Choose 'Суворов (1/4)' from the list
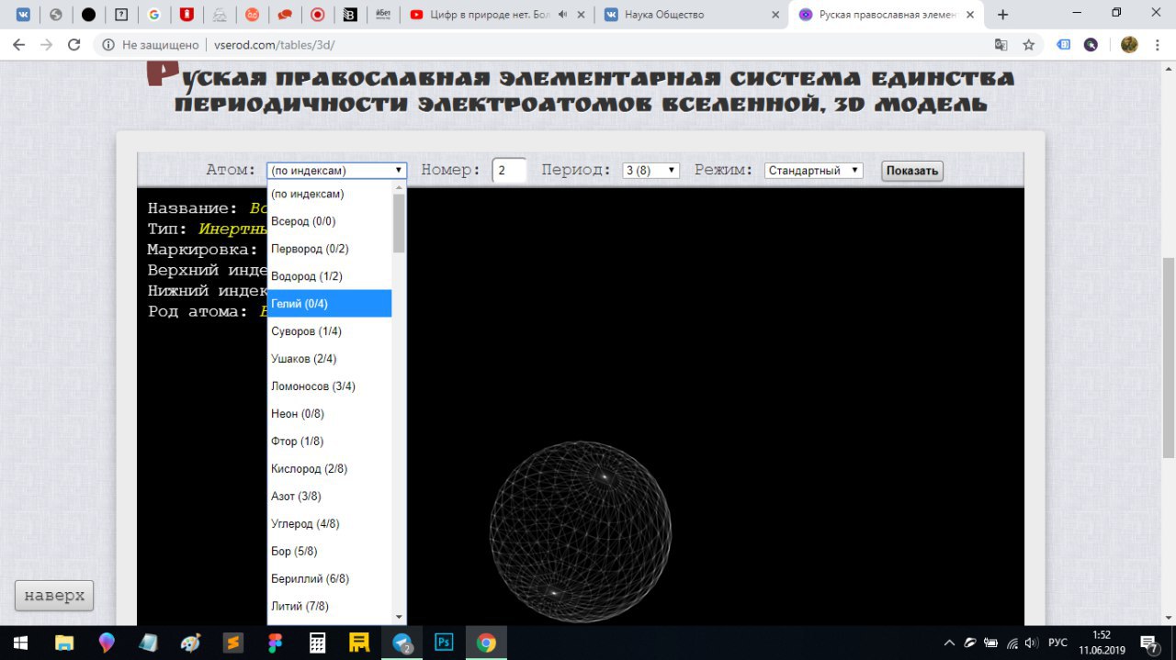 (330, 331)
